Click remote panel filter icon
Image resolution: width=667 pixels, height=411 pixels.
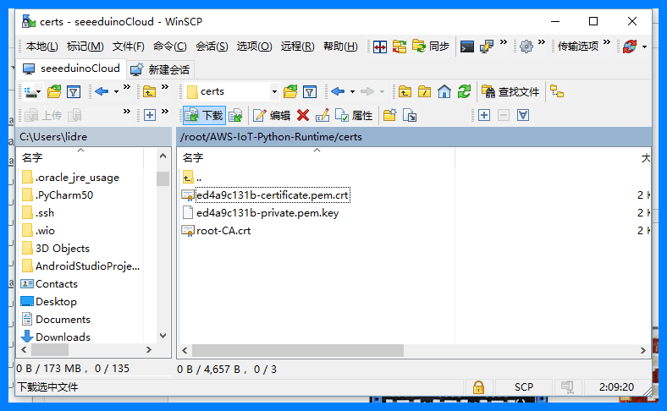pyautogui.click(x=310, y=92)
